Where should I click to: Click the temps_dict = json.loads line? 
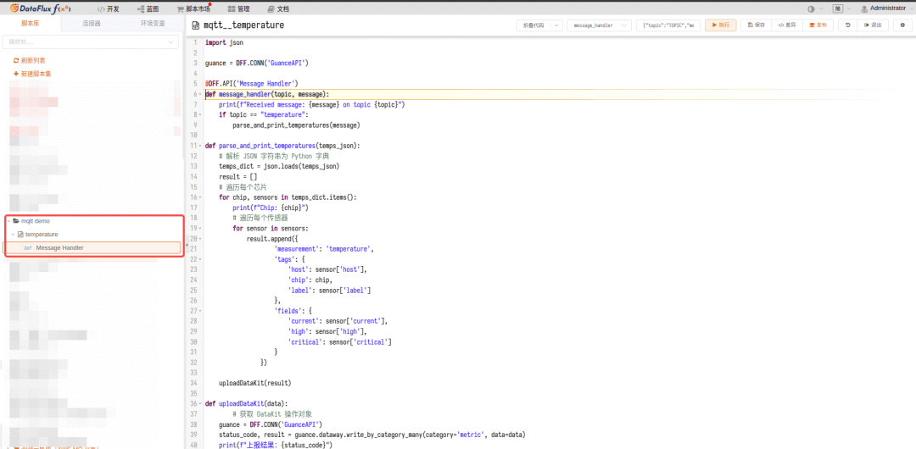[x=279, y=166]
